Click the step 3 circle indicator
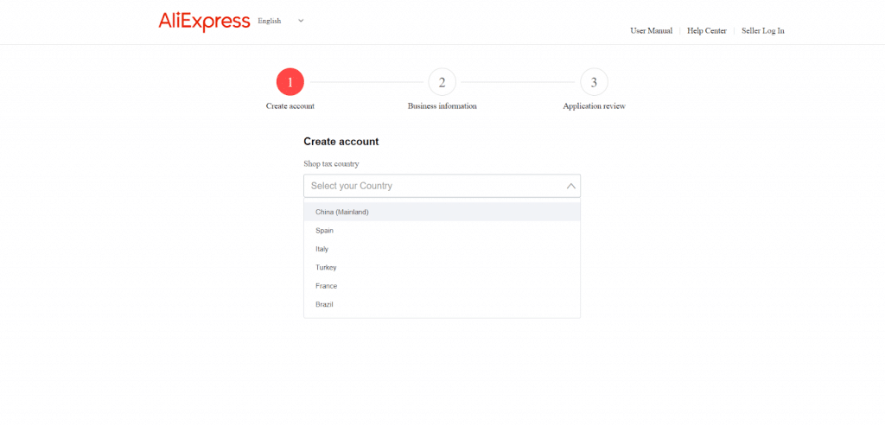The height and width of the screenshot is (426, 885). [594, 82]
